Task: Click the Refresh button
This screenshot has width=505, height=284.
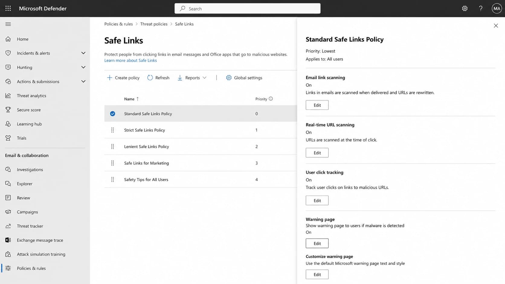Action: (x=158, y=78)
